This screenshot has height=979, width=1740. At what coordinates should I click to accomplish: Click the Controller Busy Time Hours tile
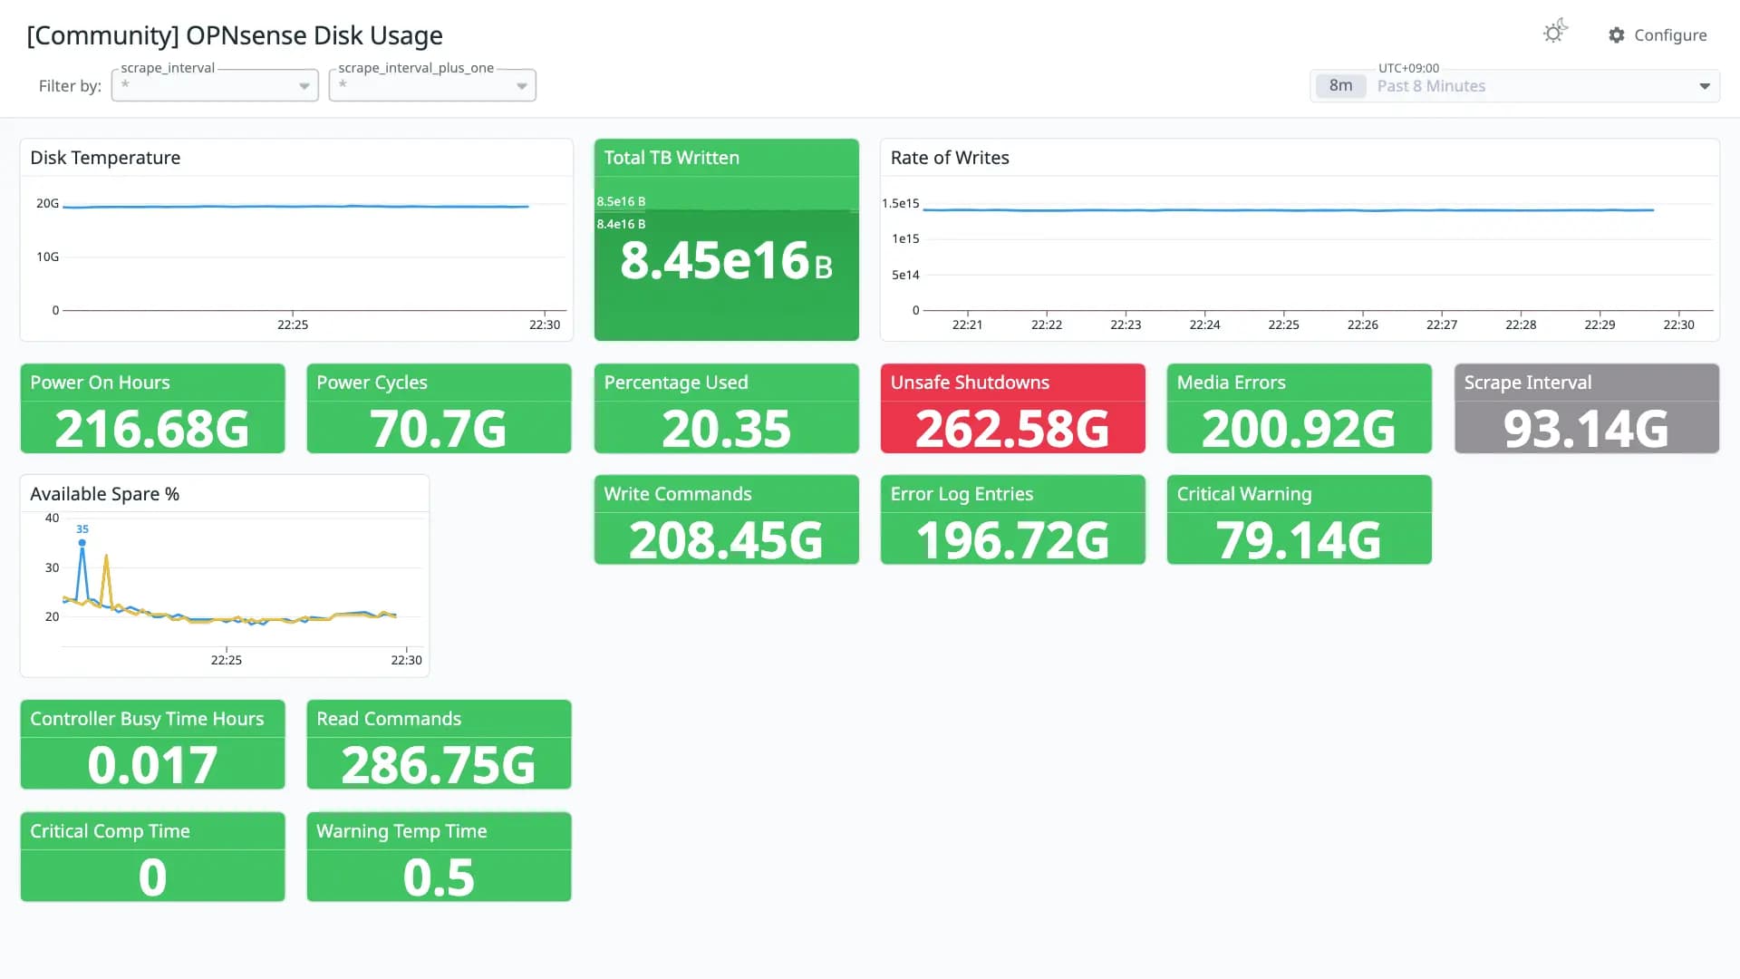click(152, 745)
